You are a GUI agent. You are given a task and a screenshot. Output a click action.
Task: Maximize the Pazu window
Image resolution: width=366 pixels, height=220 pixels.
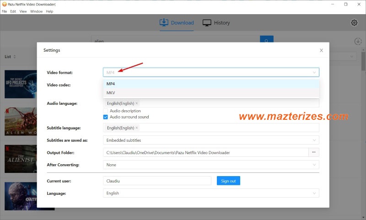[x=346, y=4]
